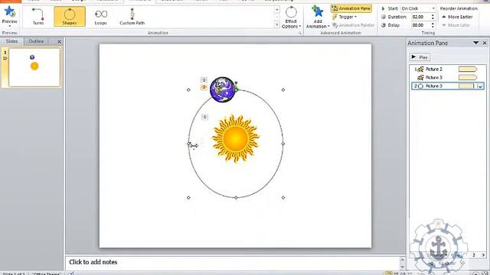Click Animation Pane timeline scroll right arrow
The height and width of the screenshot is (275, 490).
pos(483,255)
